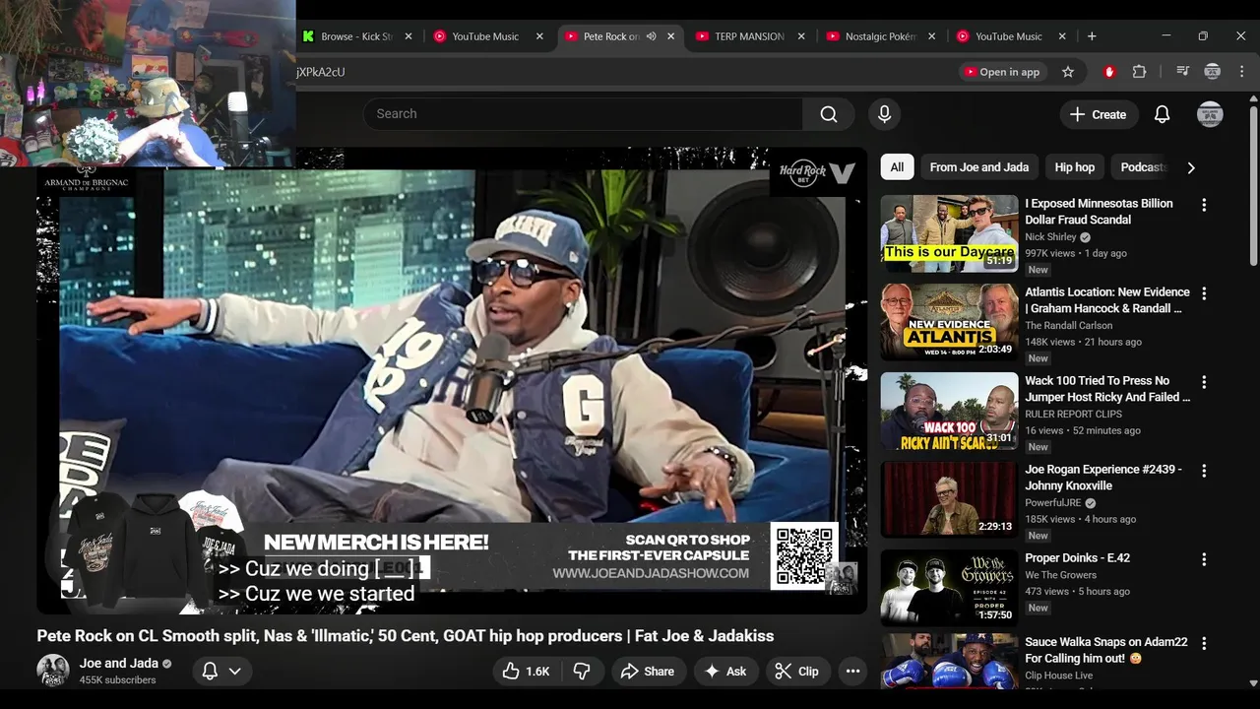This screenshot has width=1260, height=709.
Task: Click the '455K subscribers' text
Action: point(117,680)
